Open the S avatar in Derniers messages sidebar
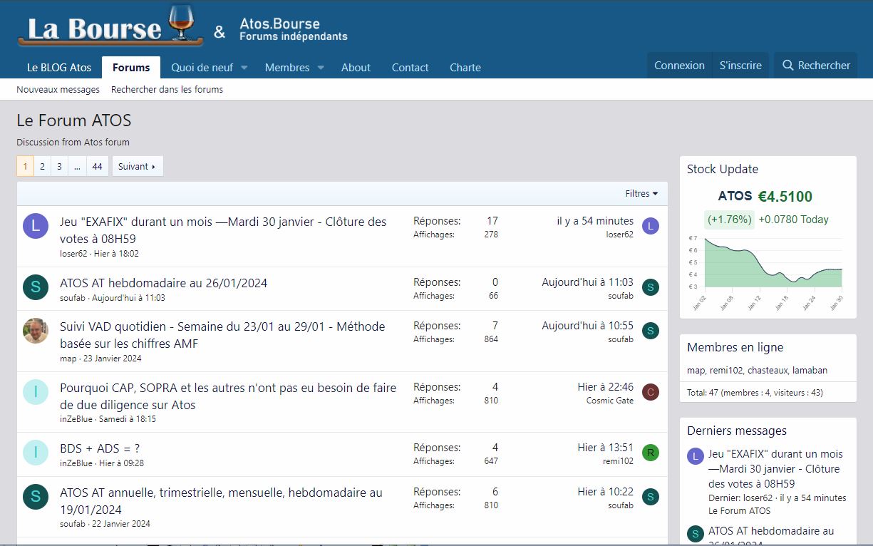 click(x=696, y=533)
